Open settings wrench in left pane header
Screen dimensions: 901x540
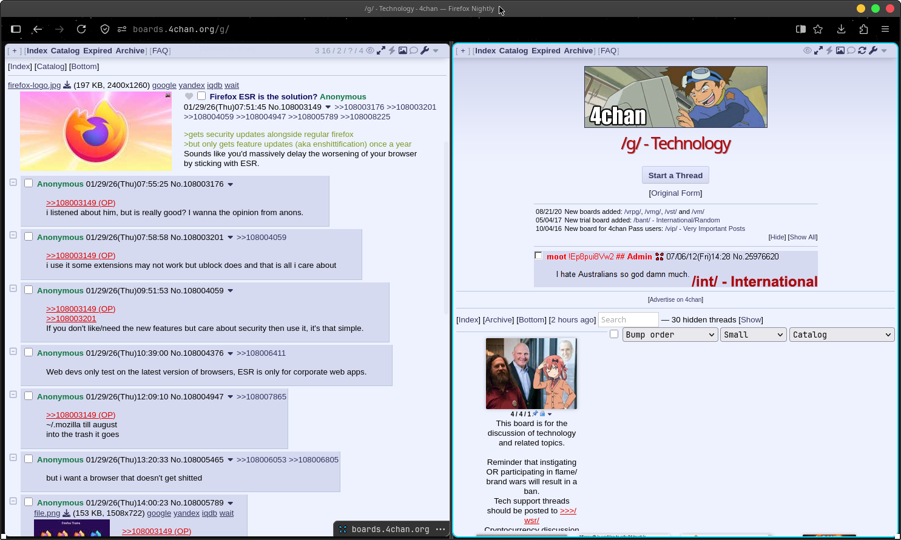[x=425, y=50]
